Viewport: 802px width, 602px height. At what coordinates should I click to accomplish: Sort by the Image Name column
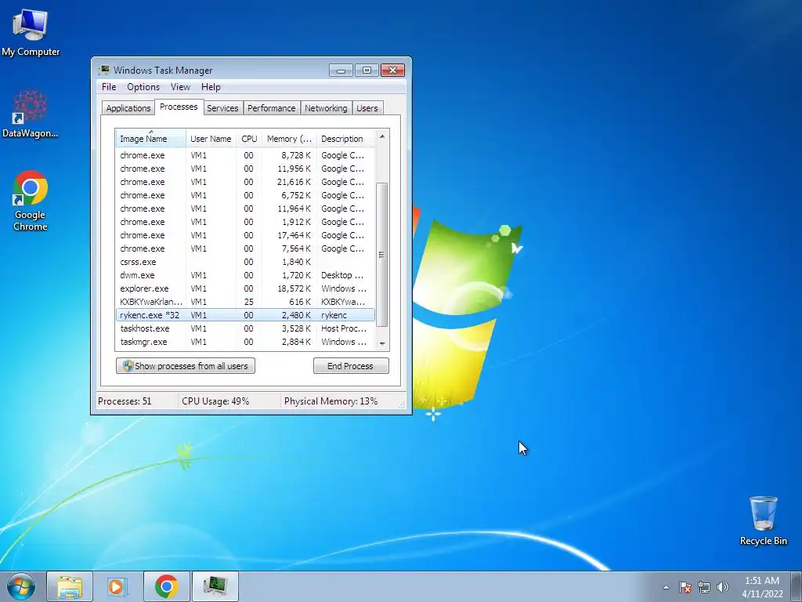(150, 139)
